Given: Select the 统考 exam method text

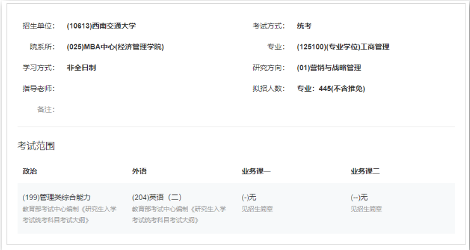Looking at the screenshot, I should 304,26.
